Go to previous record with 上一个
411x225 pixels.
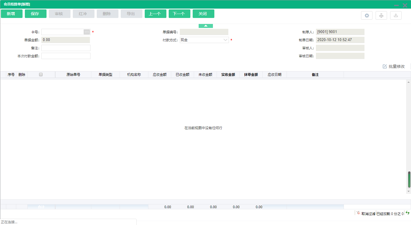coord(156,14)
